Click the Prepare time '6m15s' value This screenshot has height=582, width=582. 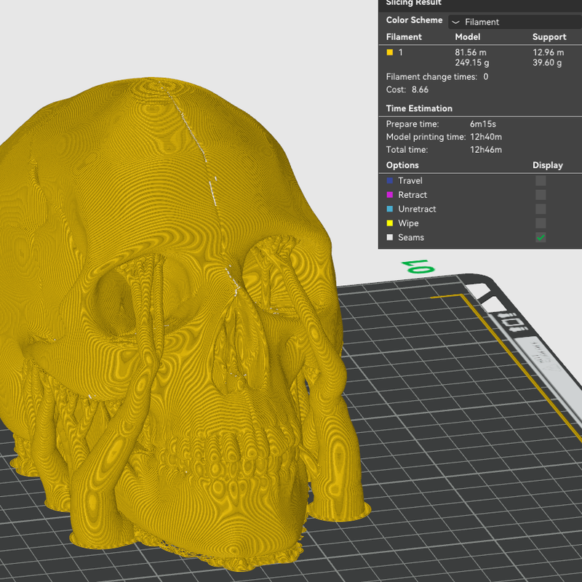pos(483,124)
